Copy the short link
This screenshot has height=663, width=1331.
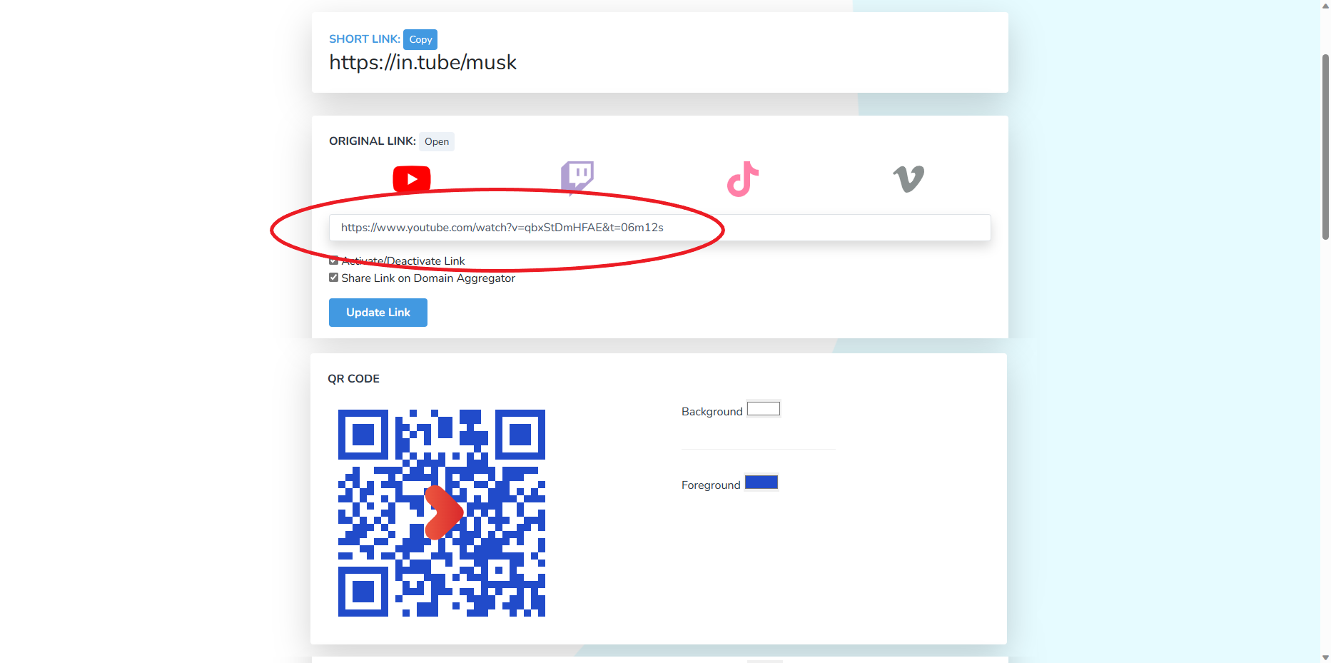[x=420, y=39]
